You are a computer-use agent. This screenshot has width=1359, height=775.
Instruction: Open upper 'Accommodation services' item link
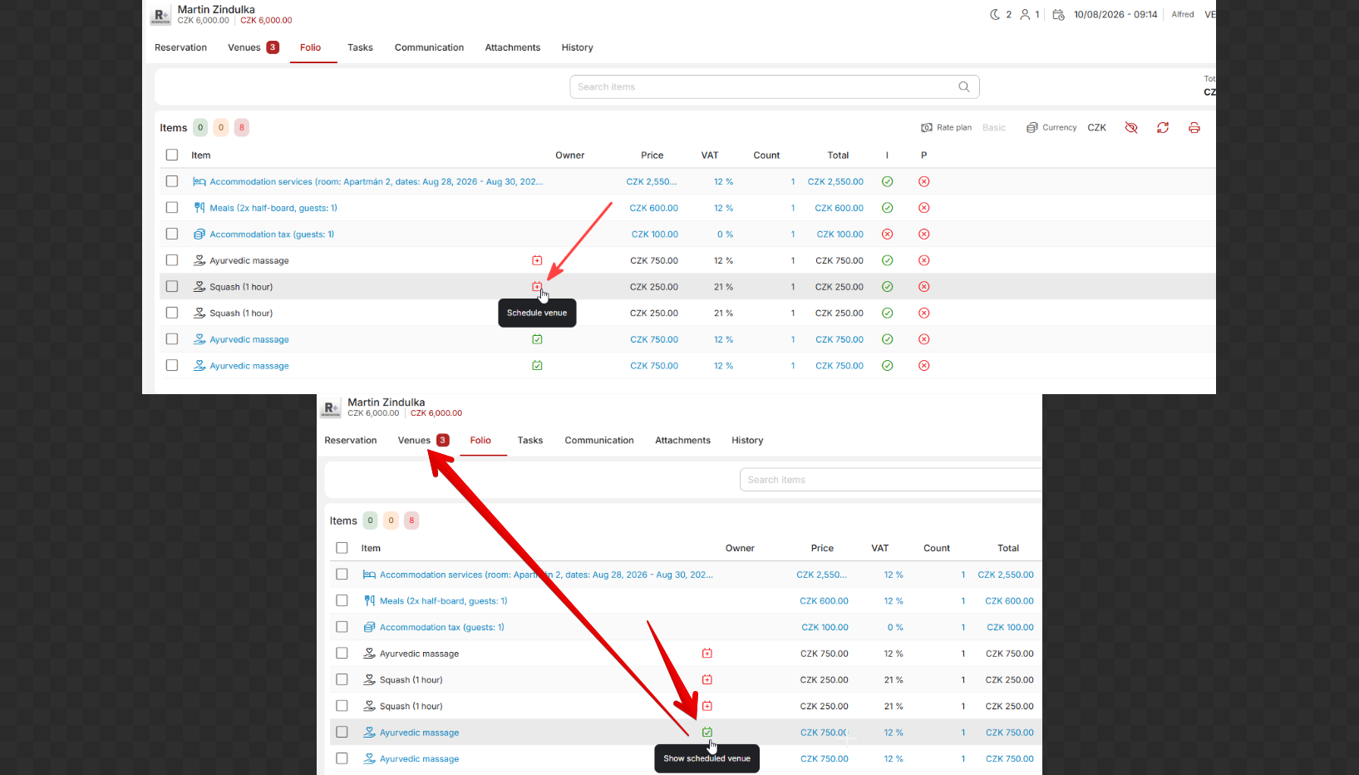click(x=377, y=181)
